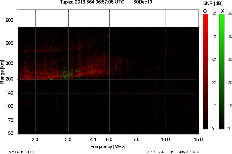Viewport: 232px width, 154px height.
Task: Click the O-scale 10 dB tick label
Action: [x=214, y=106]
